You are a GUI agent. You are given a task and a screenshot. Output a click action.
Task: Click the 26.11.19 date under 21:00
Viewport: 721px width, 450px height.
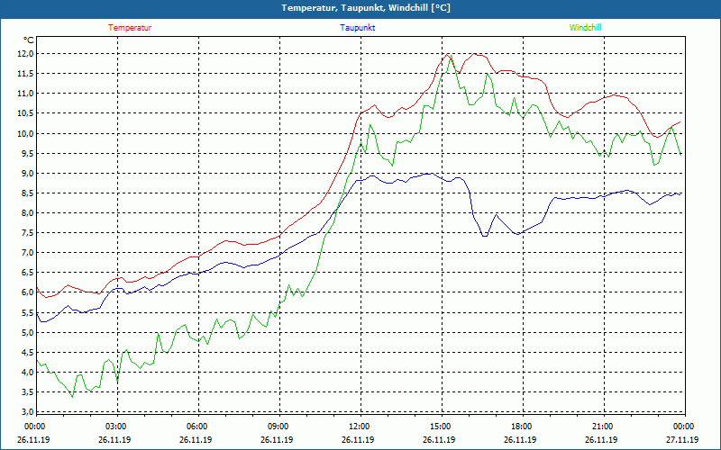point(601,440)
